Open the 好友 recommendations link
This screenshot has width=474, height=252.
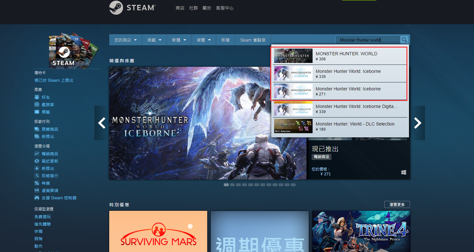tap(46, 97)
